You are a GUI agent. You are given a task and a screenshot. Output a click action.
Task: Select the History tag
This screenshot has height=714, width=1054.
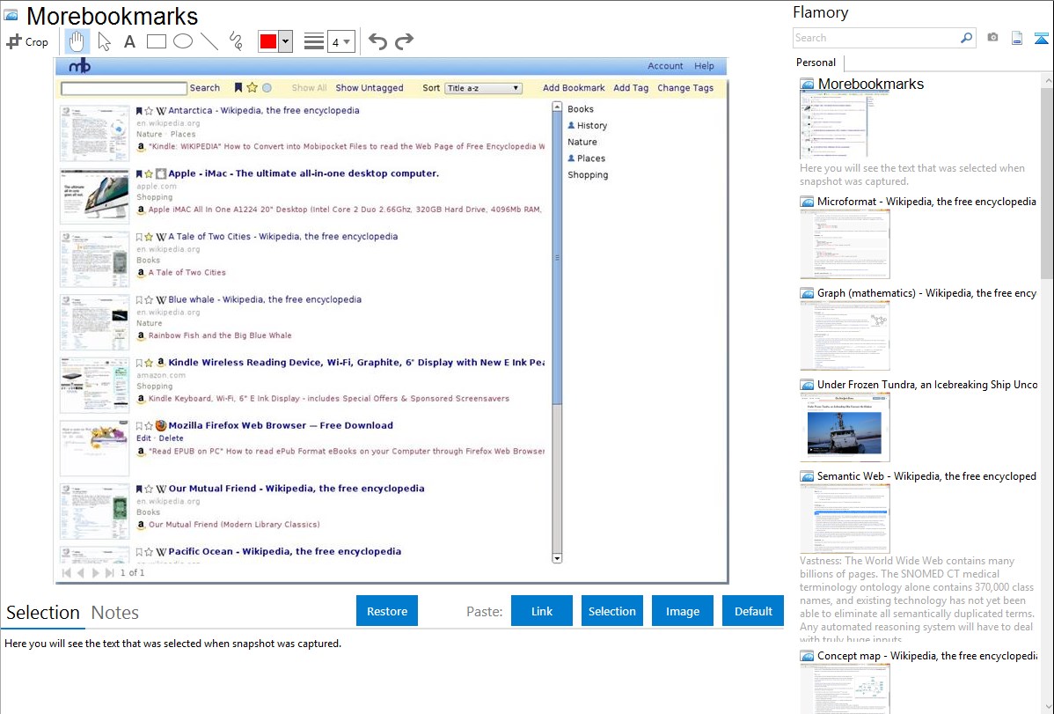[591, 125]
